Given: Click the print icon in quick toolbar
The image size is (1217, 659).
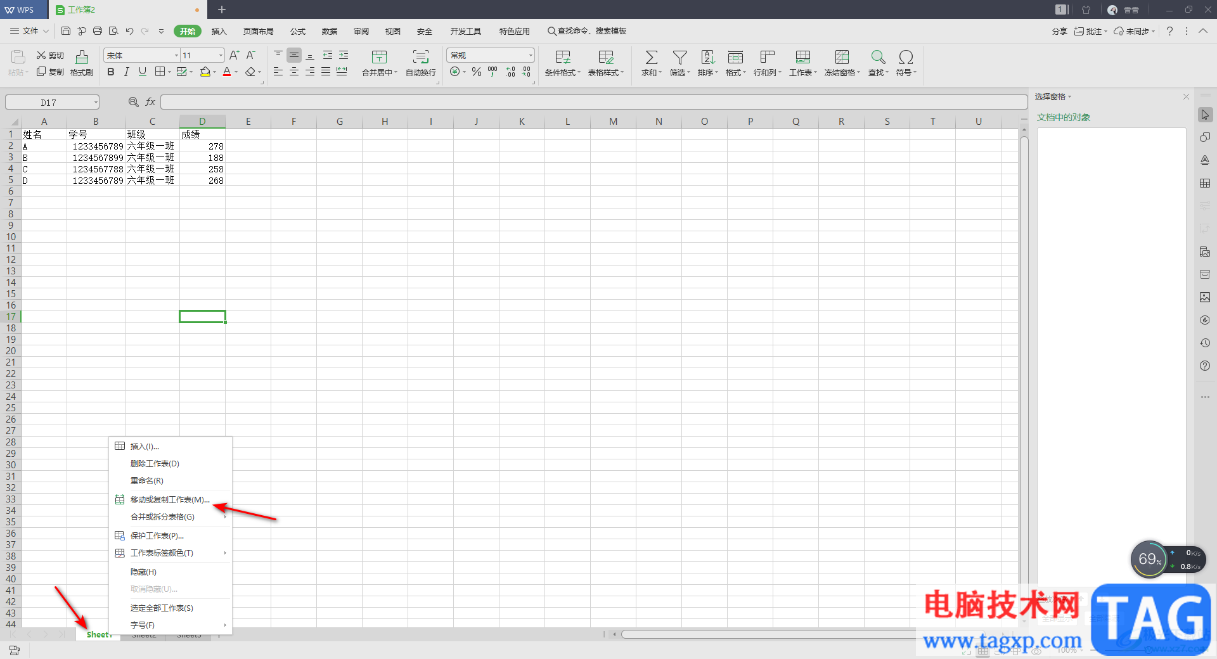Looking at the screenshot, I should tap(98, 31).
